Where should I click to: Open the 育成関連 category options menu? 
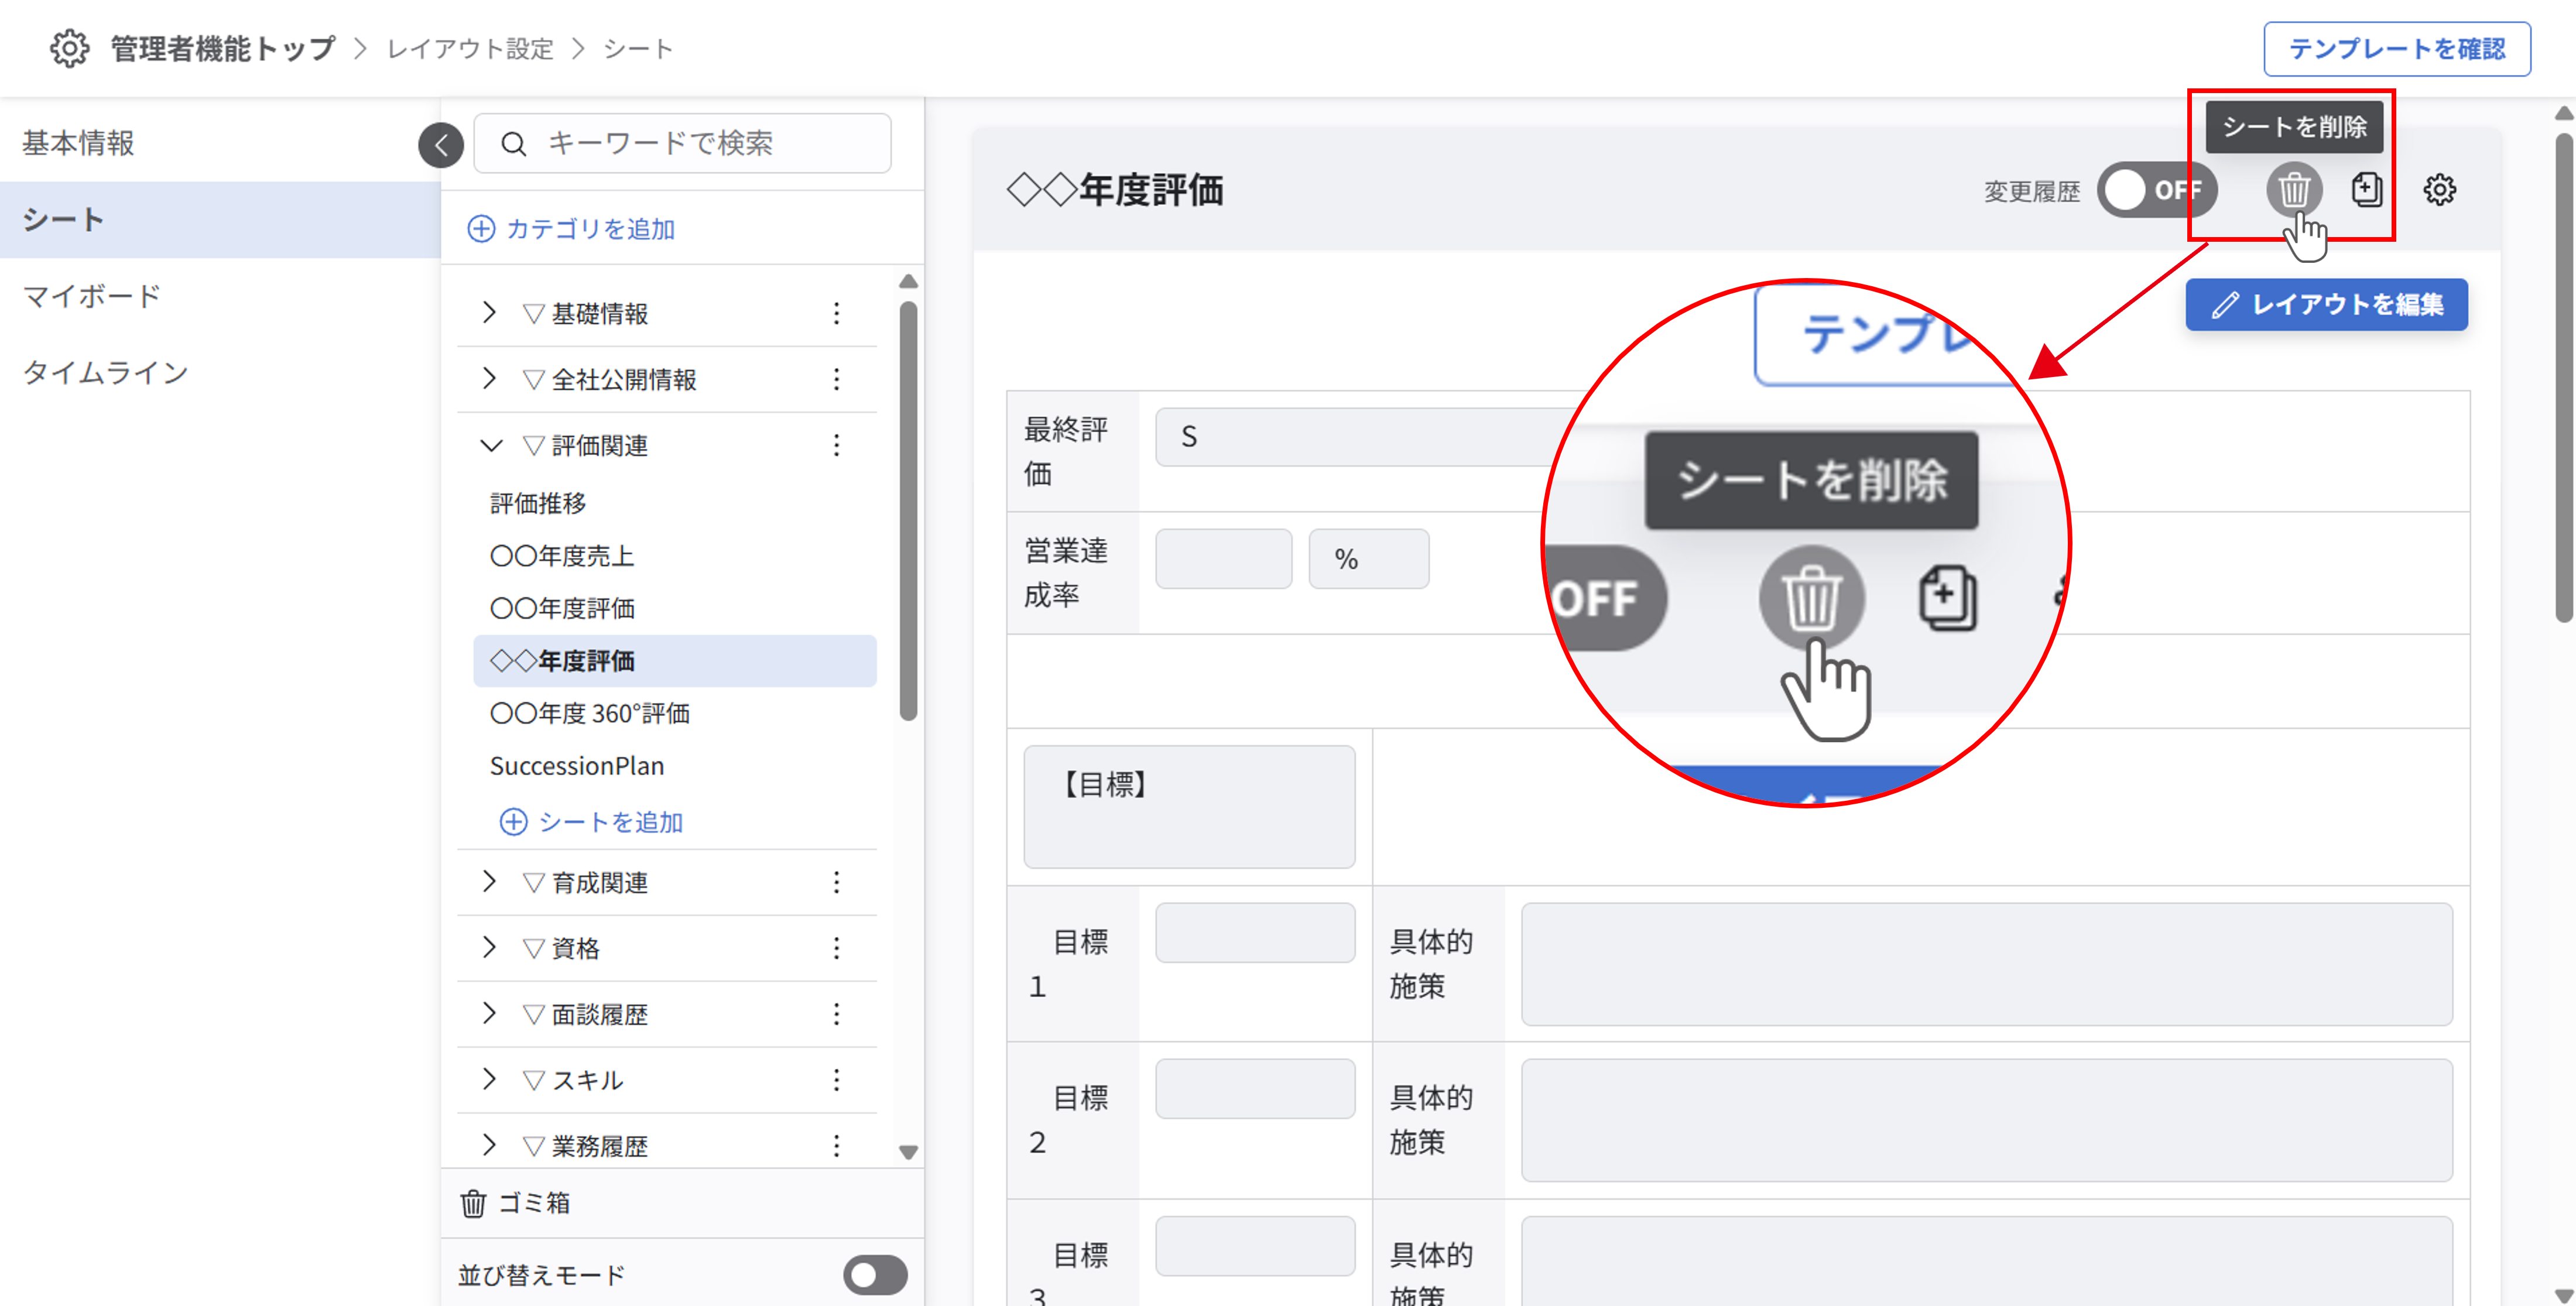[x=836, y=882]
